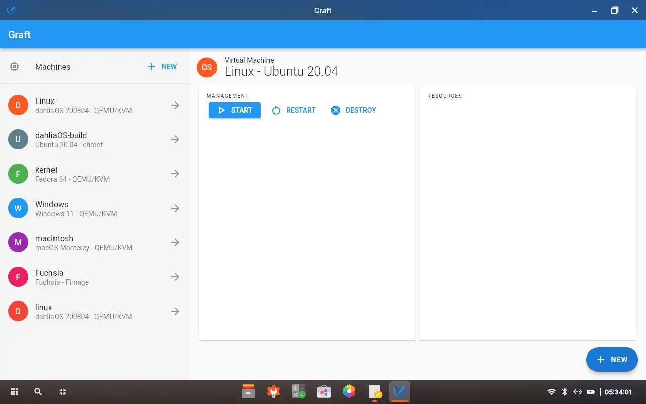Click the Graft icon in taskbar
Image resolution: width=646 pixels, height=404 pixels.
[x=400, y=391]
